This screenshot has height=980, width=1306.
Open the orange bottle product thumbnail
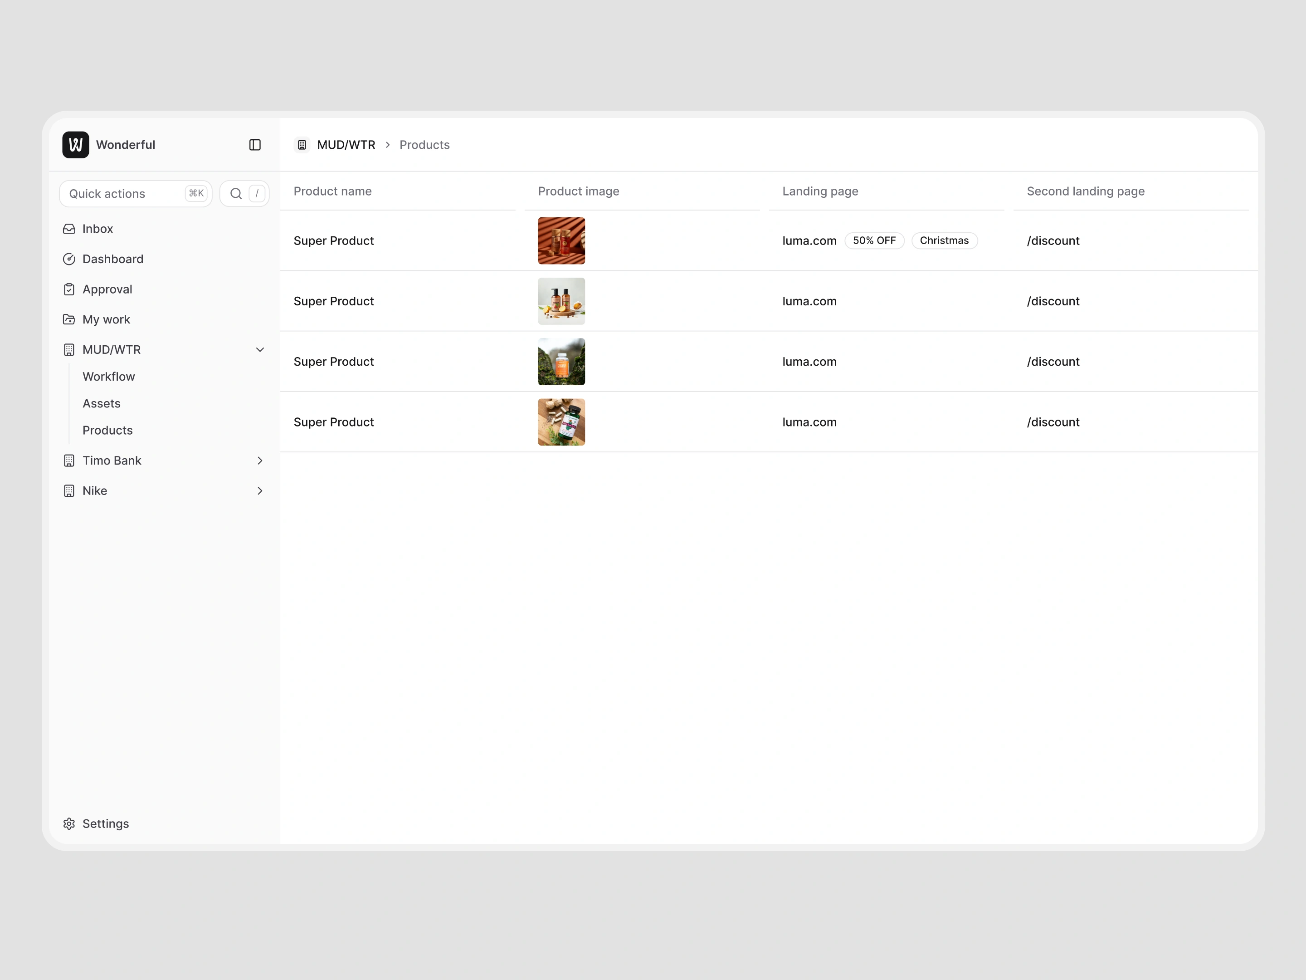[561, 362]
